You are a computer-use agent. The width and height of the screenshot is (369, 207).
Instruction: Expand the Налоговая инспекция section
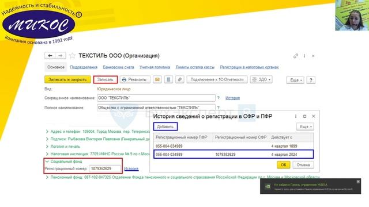pos(47,154)
